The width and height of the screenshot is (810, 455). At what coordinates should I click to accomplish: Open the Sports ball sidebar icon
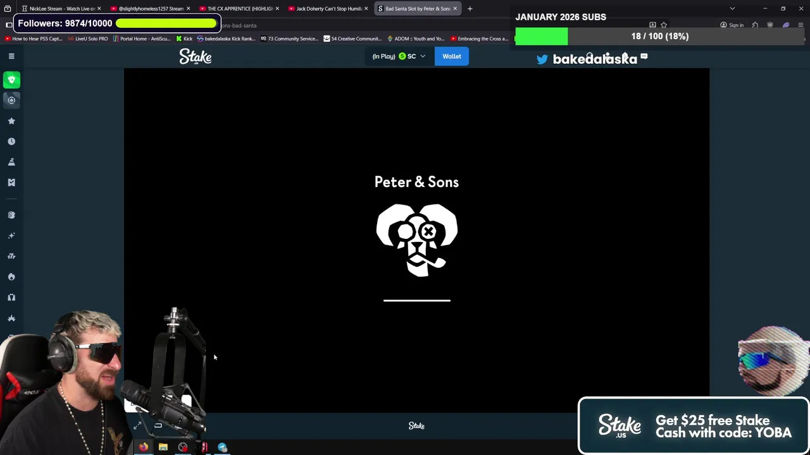coord(11,100)
